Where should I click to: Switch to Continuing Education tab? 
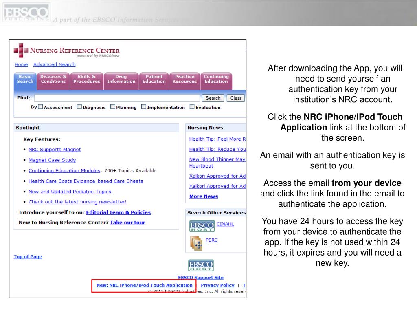tap(216, 81)
